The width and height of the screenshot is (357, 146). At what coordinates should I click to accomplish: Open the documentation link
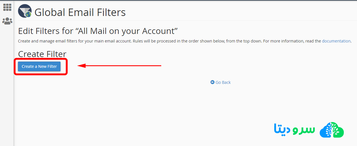point(336,41)
